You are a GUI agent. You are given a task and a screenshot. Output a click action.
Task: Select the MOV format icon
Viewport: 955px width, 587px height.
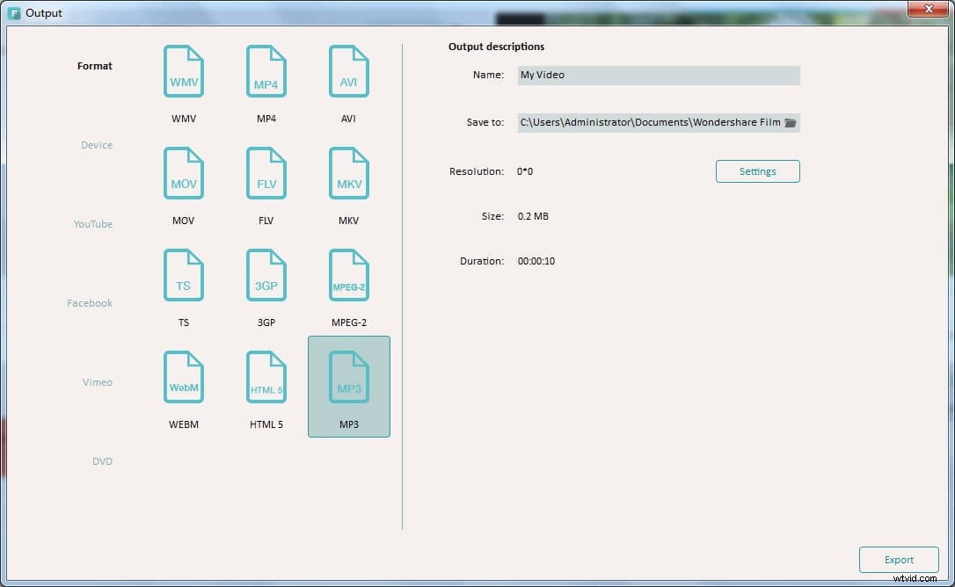183,173
